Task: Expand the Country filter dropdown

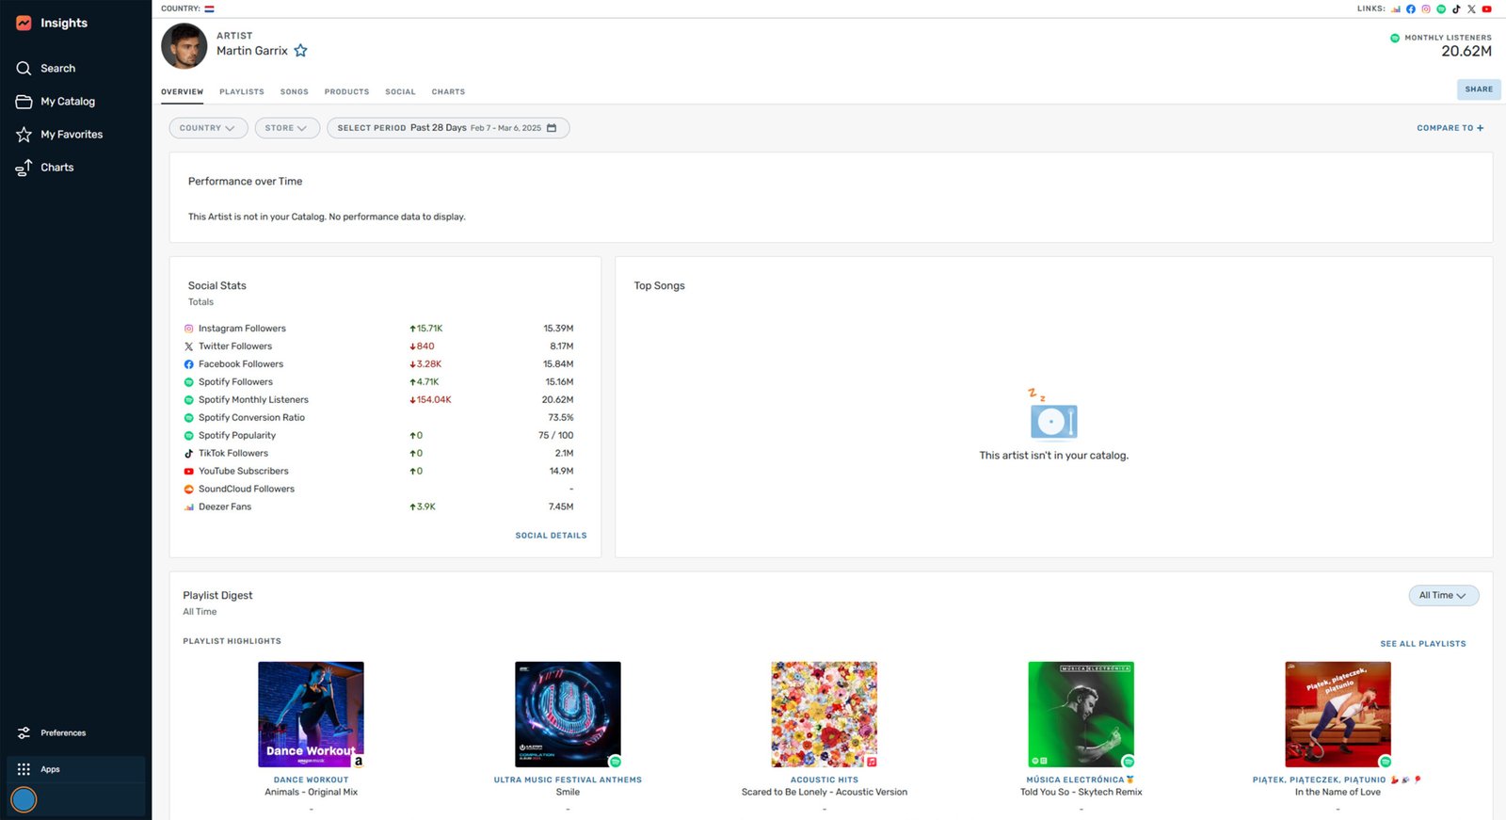Action: [x=208, y=128]
